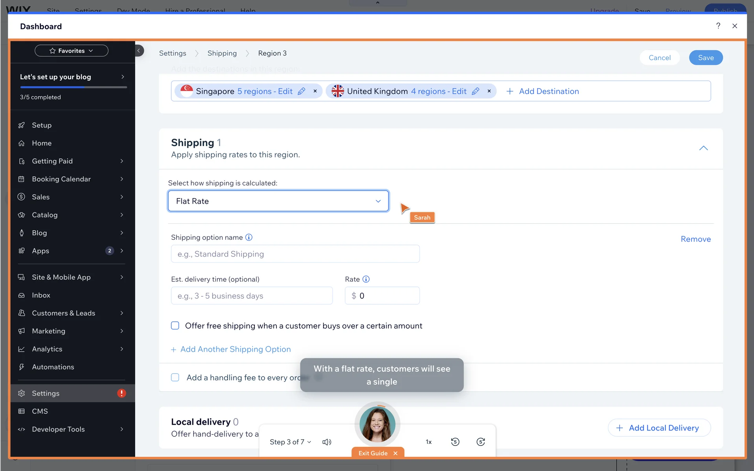Collapse the sidebar with arrow button
Image resolution: width=754 pixels, height=471 pixels.
139,51
